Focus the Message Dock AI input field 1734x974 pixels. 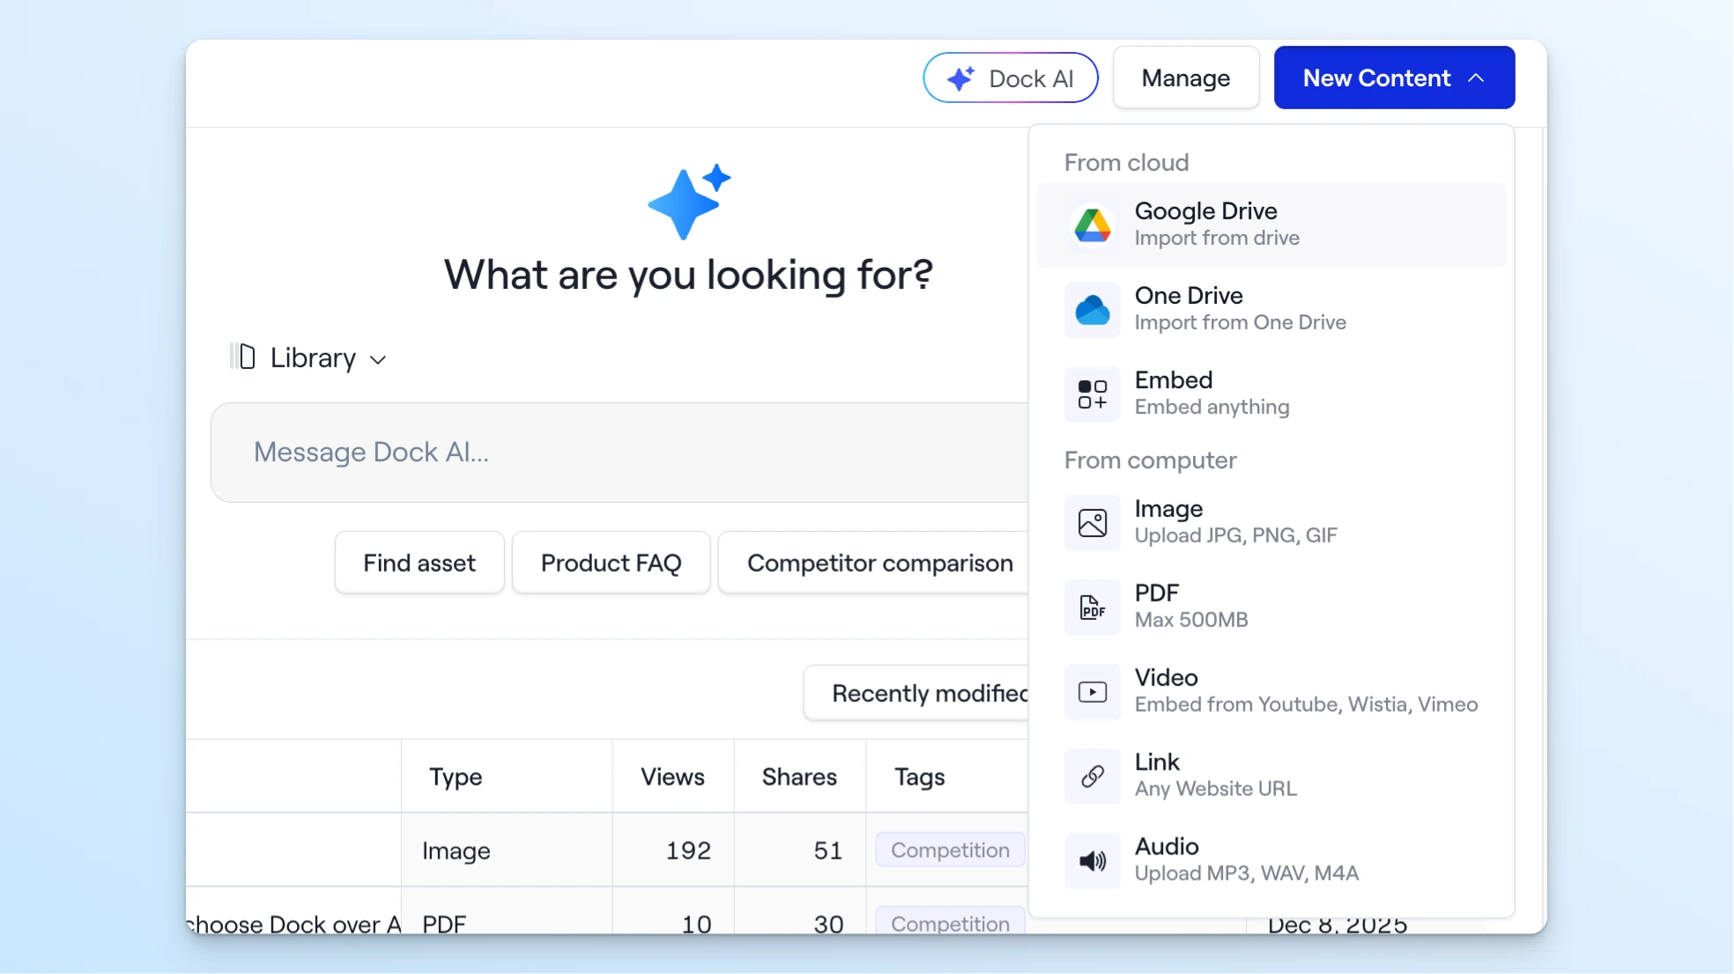pyautogui.click(x=617, y=453)
